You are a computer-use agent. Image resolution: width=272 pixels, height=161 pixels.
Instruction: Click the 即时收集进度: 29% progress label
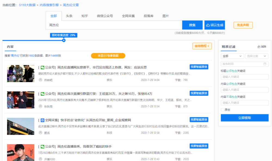point(64,35)
